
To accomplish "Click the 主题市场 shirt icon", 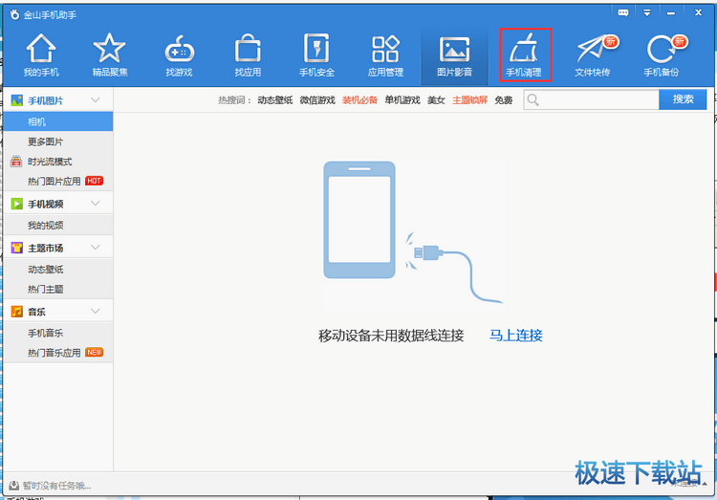I will [17, 248].
